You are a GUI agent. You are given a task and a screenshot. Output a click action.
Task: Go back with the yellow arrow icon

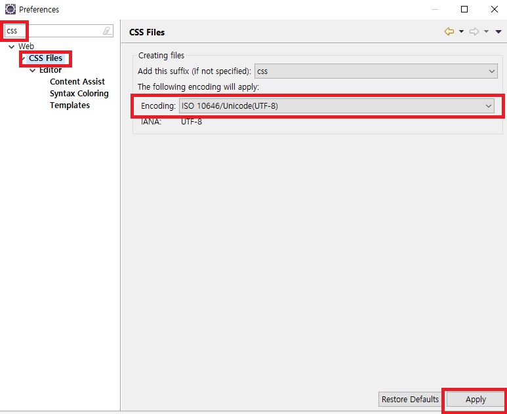449,31
